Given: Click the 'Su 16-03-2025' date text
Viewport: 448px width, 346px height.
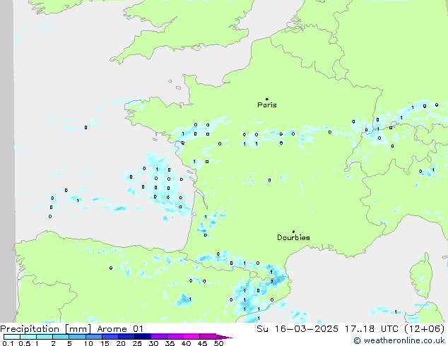Looking at the screenshot, I should 297,329.
